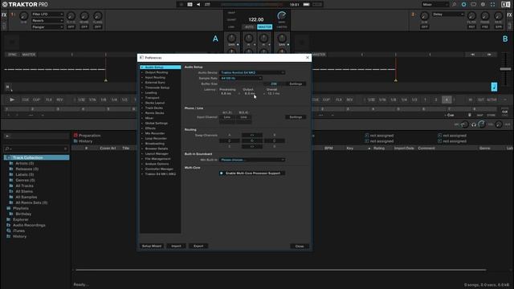Screen dimensions: 514x289
Task: Toggle the MASTER clock button
Action: pyautogui.click(x=264, y=26)
